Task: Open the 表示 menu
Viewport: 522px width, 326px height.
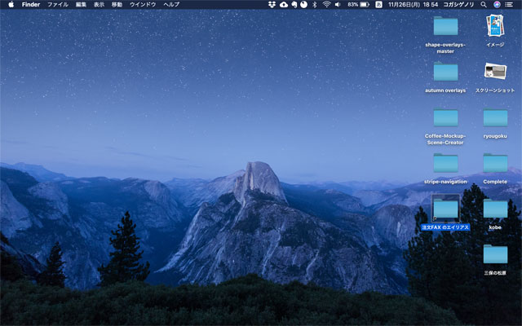Action: coord(99,5)
